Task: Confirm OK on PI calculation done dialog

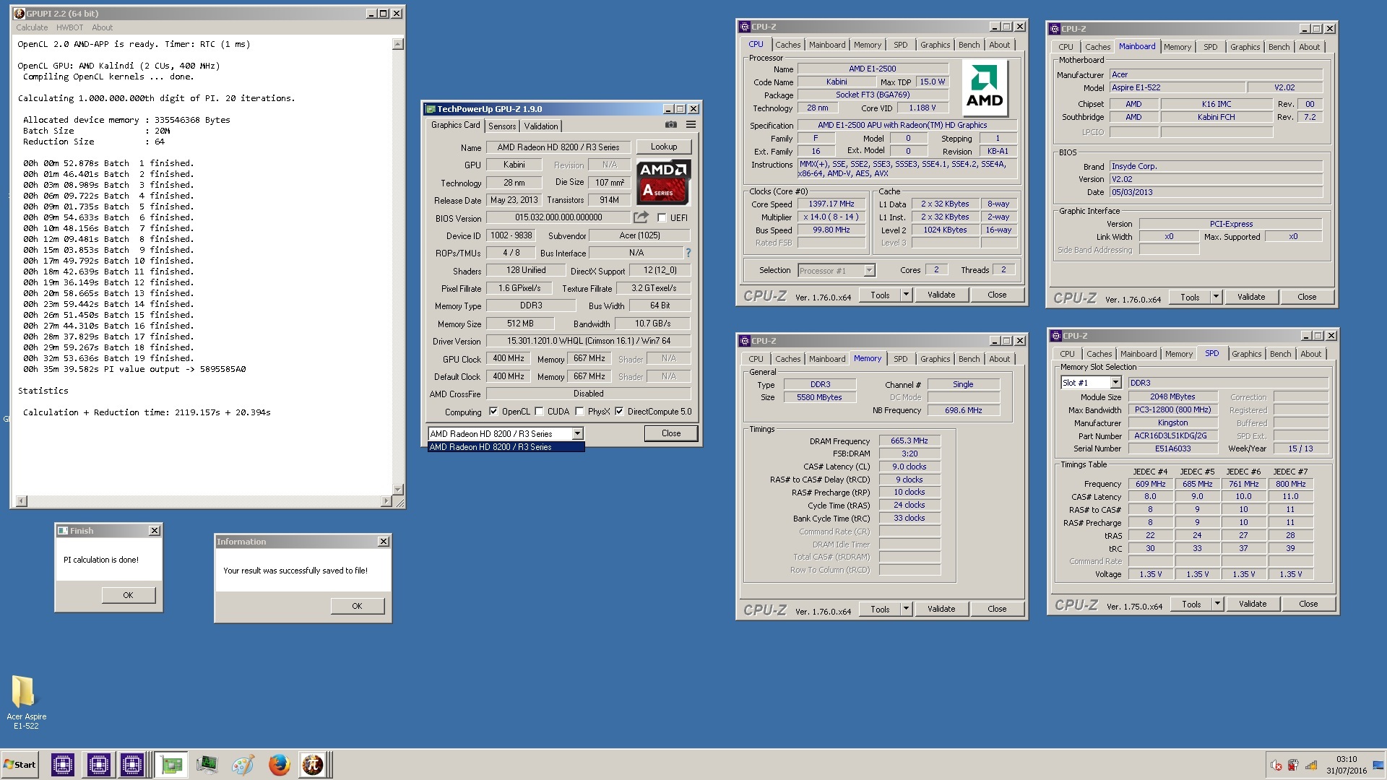Action: (x=128, y=595)
